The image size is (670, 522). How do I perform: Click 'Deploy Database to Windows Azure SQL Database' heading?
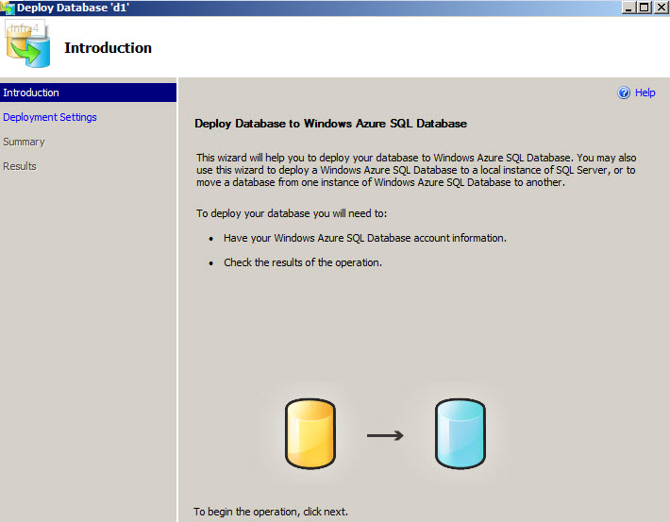330,124
